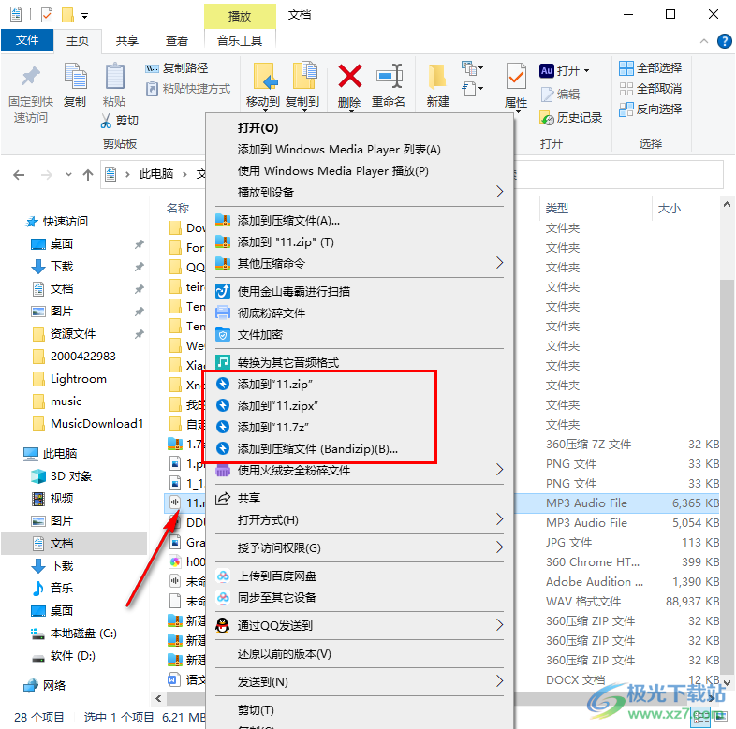Select 3D 对象 in sidebar
This screenshot has width=736, height=729.
coord(71,476)
